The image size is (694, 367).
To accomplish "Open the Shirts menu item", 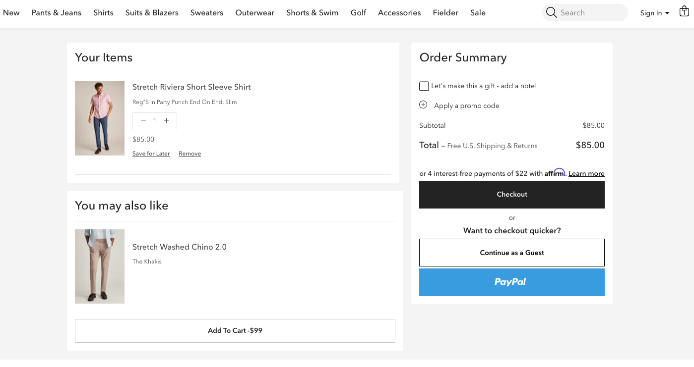I will pos(103,12).
